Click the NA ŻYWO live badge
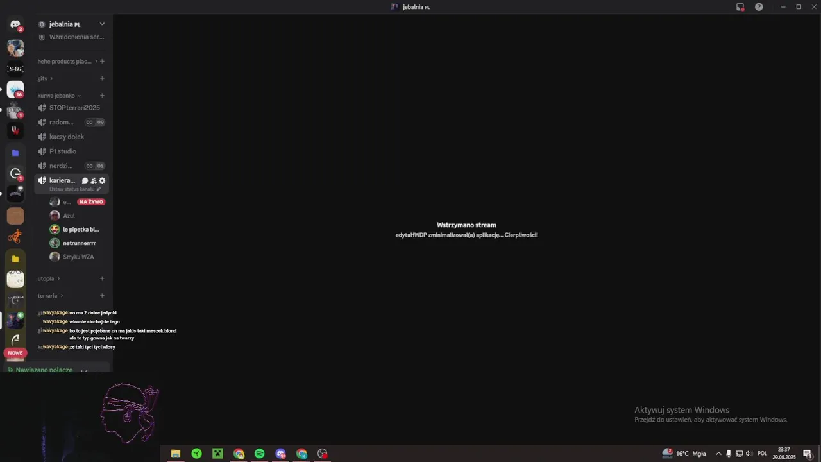This screenshot has width=821, height=462. point(91,202)
